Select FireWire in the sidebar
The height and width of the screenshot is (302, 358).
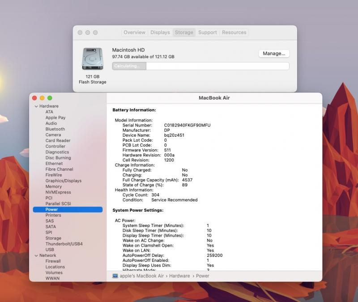(54, 175)
